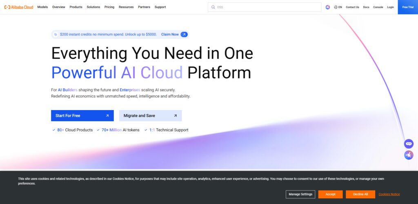Open the Resources menu
The width and height of the screenshot is (418, 204).
click(126, 7)
